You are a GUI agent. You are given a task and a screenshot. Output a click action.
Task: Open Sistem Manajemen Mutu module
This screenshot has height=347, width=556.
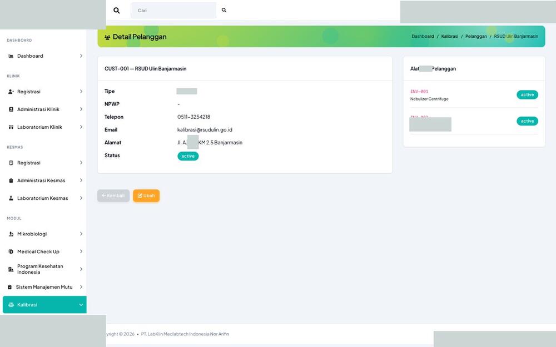pyautogui.click(x=44, y=287)
